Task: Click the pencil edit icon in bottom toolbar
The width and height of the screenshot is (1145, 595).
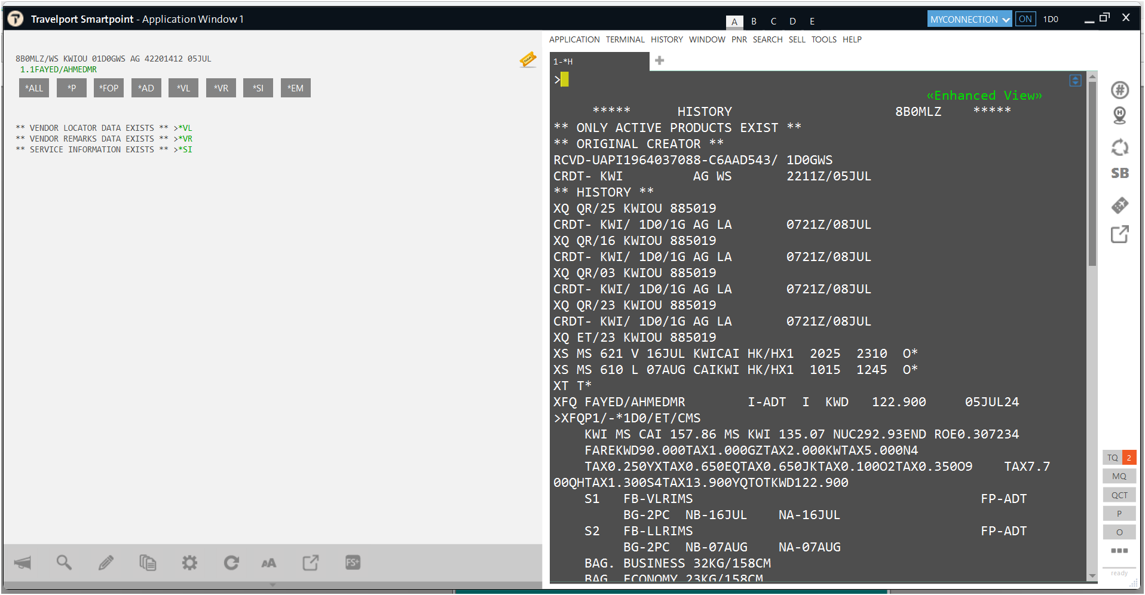Action: pos(106,563)
